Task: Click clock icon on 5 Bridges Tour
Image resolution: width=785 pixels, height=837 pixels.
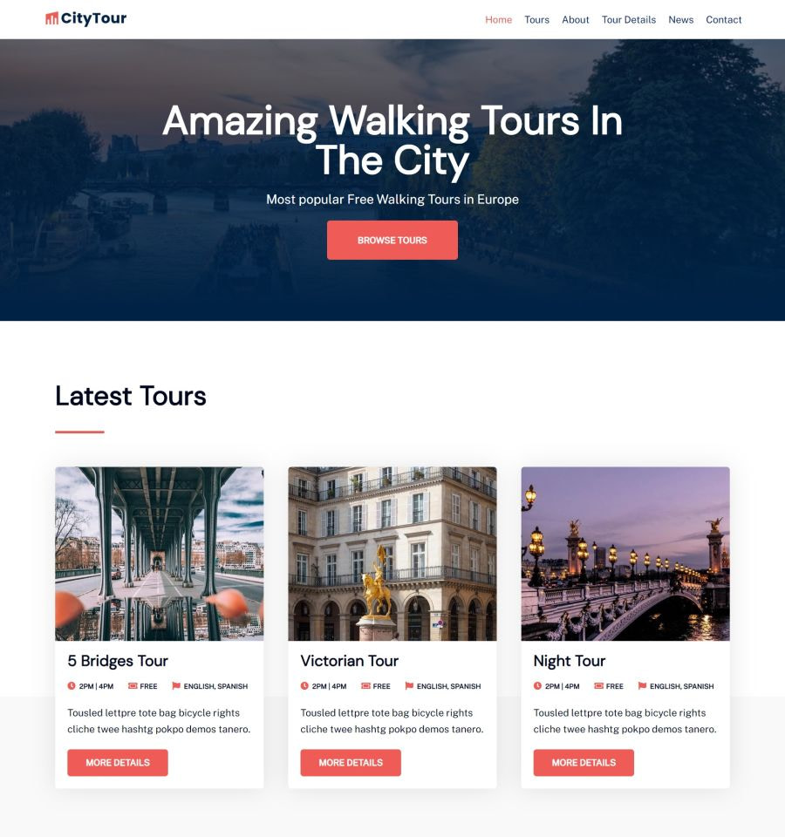Action: [72, 686]
